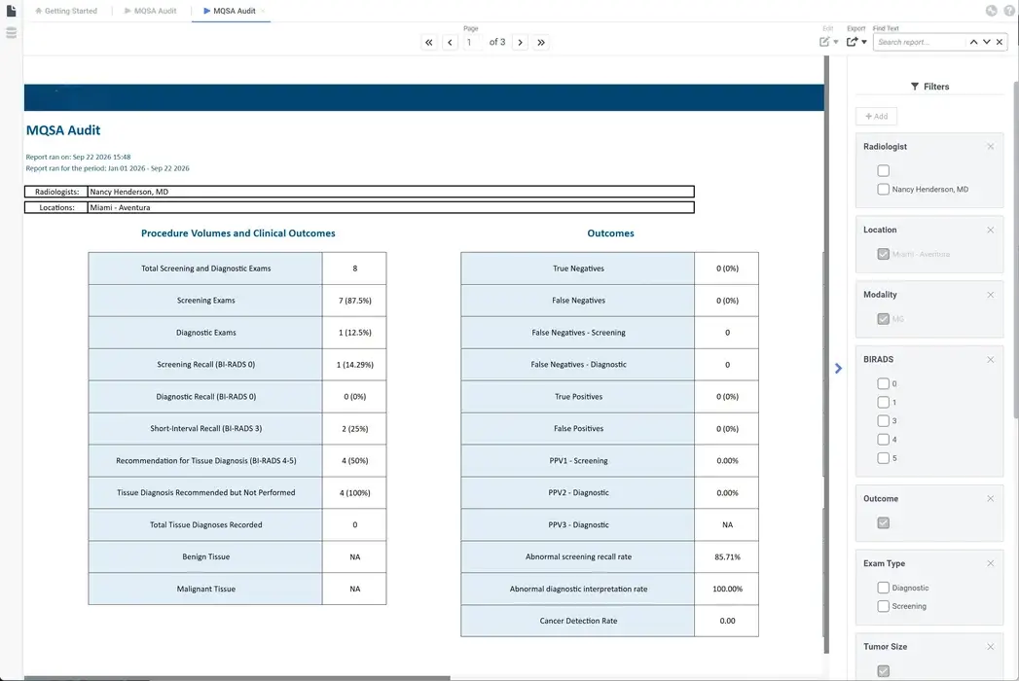
Task: Click the Export report icon
Action: pos(852,42)
